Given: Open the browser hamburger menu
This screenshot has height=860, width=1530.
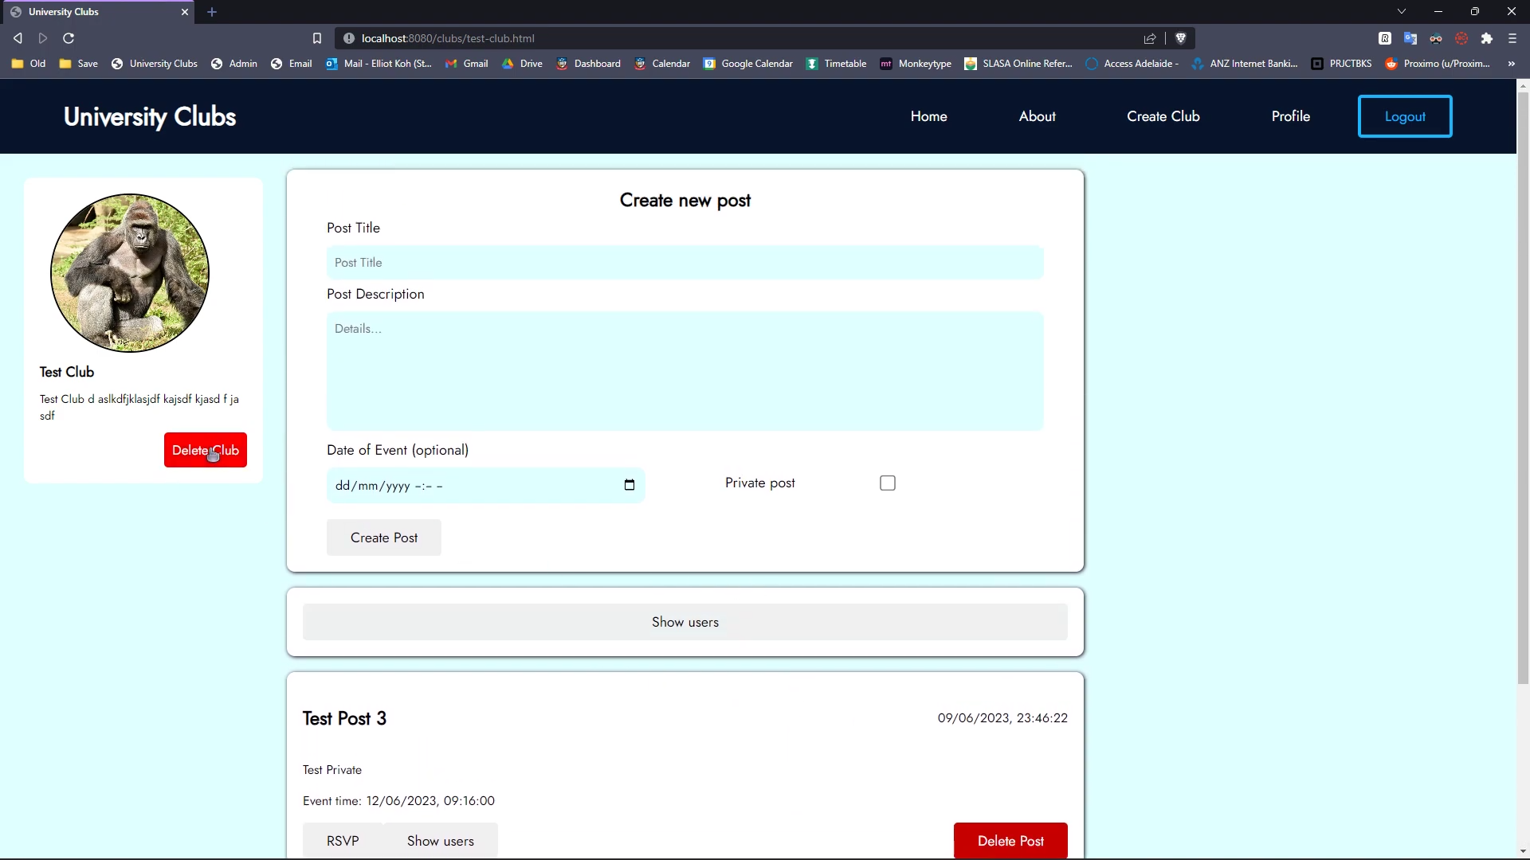Looking at the screenshot, I should point(1512,38).
